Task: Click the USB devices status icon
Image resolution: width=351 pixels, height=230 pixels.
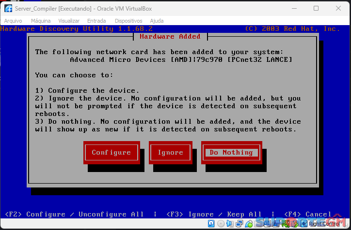Action: click(x=249, y=223)
